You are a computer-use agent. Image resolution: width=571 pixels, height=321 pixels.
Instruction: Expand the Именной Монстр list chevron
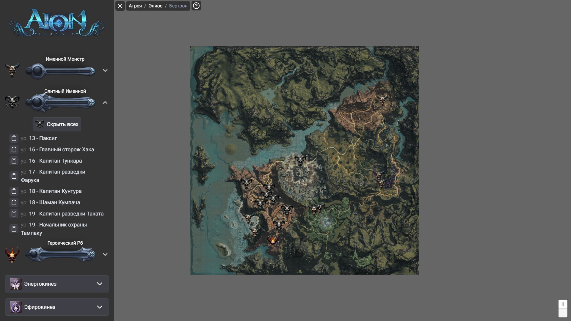coord(105,70)
